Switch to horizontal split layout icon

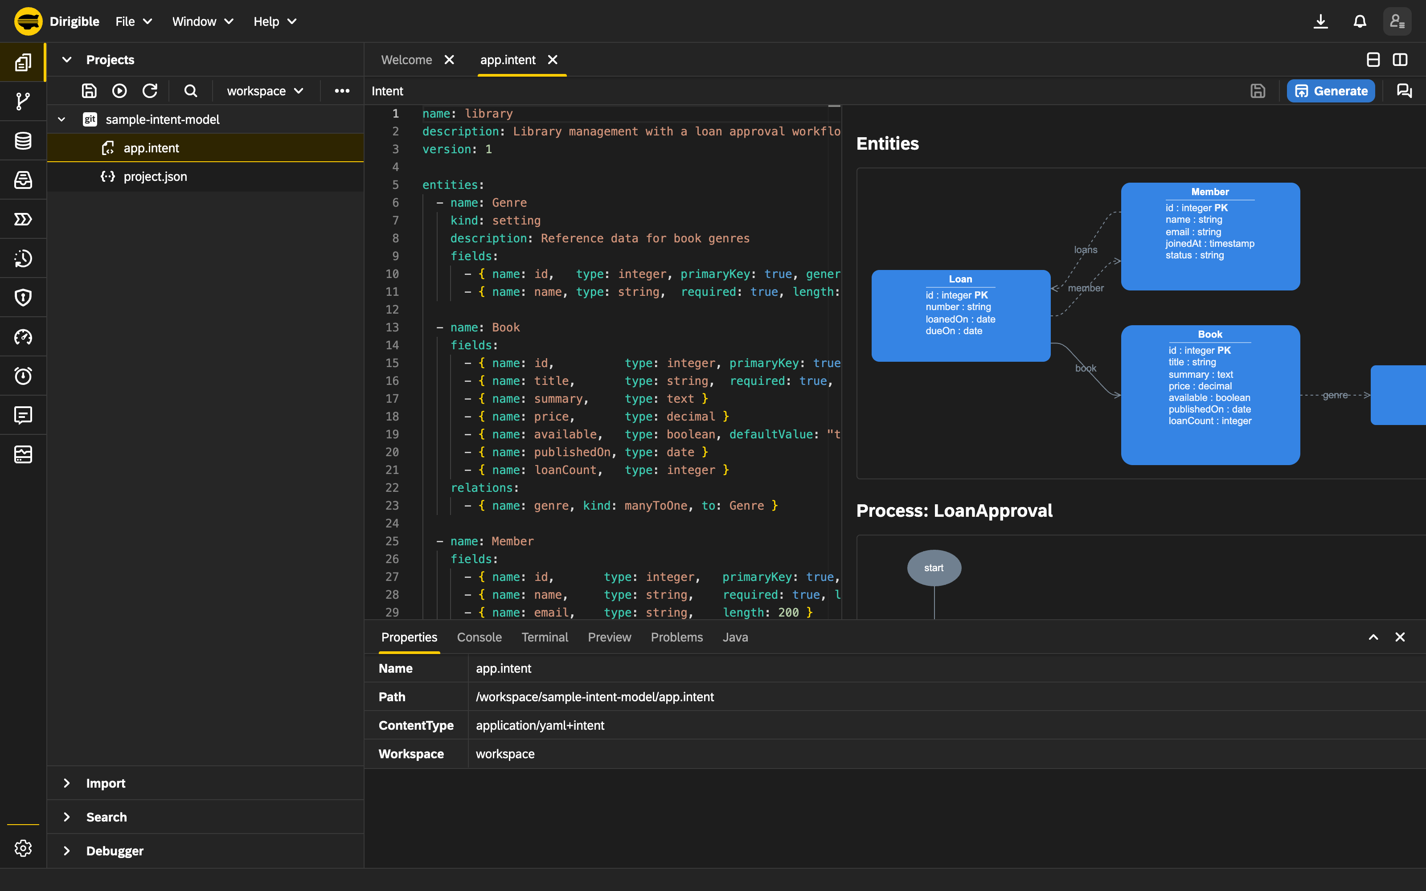1373,60
